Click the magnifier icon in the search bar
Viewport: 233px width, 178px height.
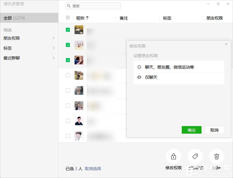pos(69,6)
